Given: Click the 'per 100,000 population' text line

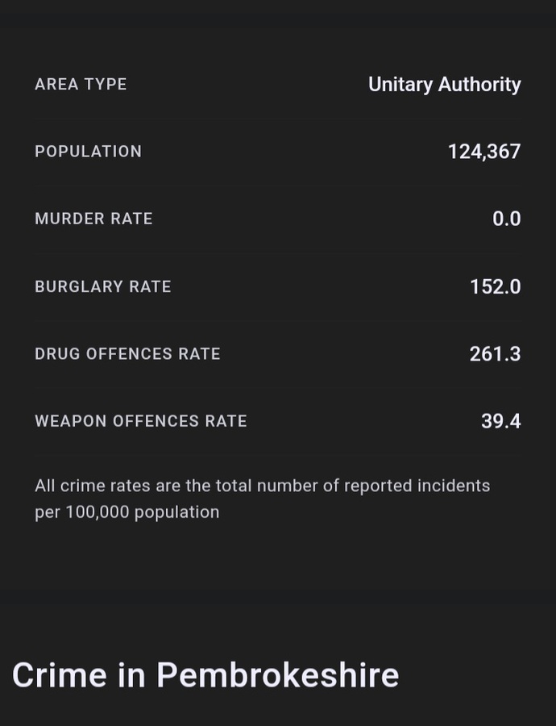Looking at the screenshot, I should tap(127, 512).
